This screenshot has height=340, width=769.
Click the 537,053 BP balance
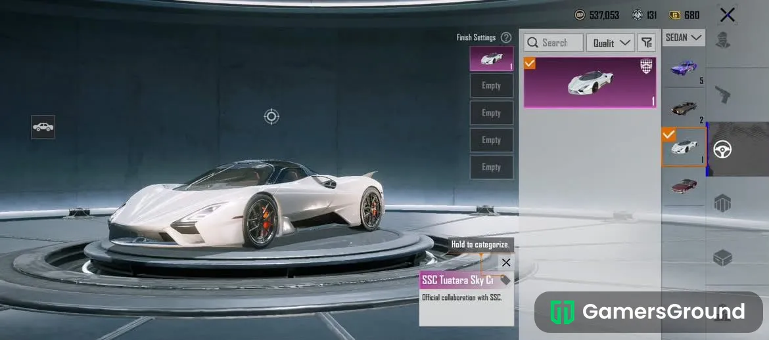pyautogui.click(x=604, y=15)
